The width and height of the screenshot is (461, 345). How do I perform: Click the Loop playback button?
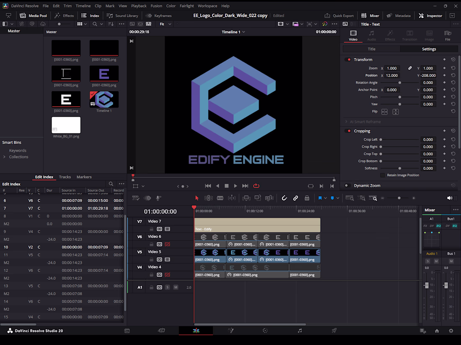[256, 186]
